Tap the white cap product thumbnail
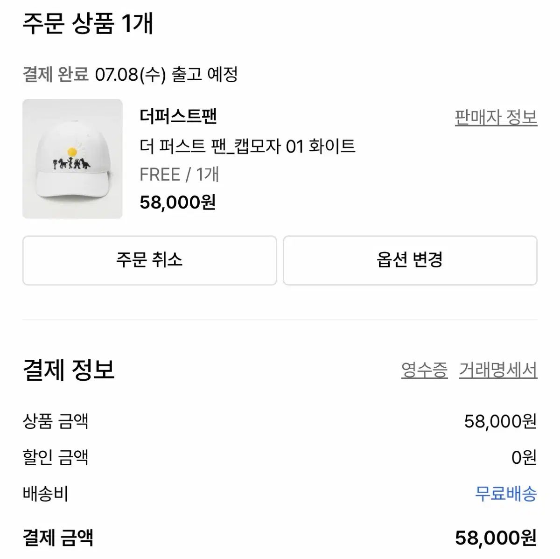This screenshot has height=559, width=560. tap(72, 159)
